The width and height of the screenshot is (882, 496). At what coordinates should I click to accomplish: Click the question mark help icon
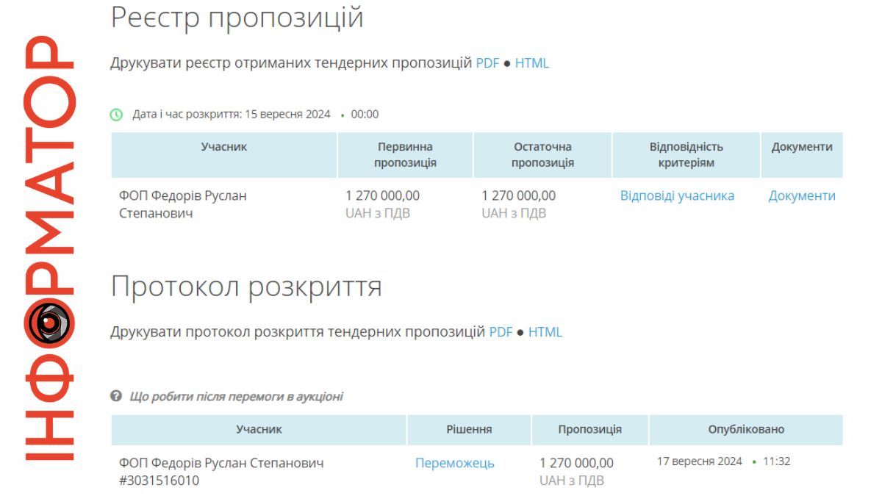tap(115, 395)
